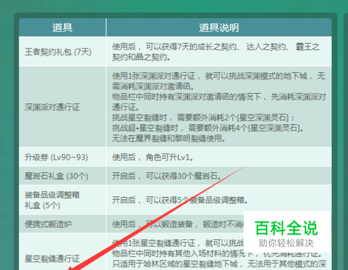Select the 装备品级调整箱礼盒 (5个) item cell

pyautogui.click(x=63, y=200)
